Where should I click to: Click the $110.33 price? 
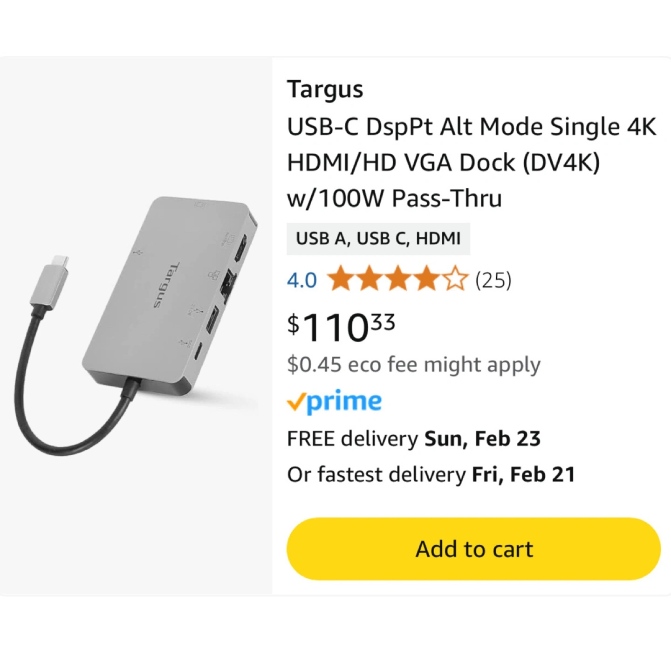[341, 327]
